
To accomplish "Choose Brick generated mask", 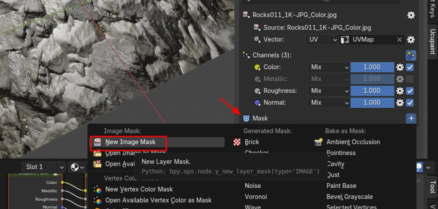I will (252, 142).
